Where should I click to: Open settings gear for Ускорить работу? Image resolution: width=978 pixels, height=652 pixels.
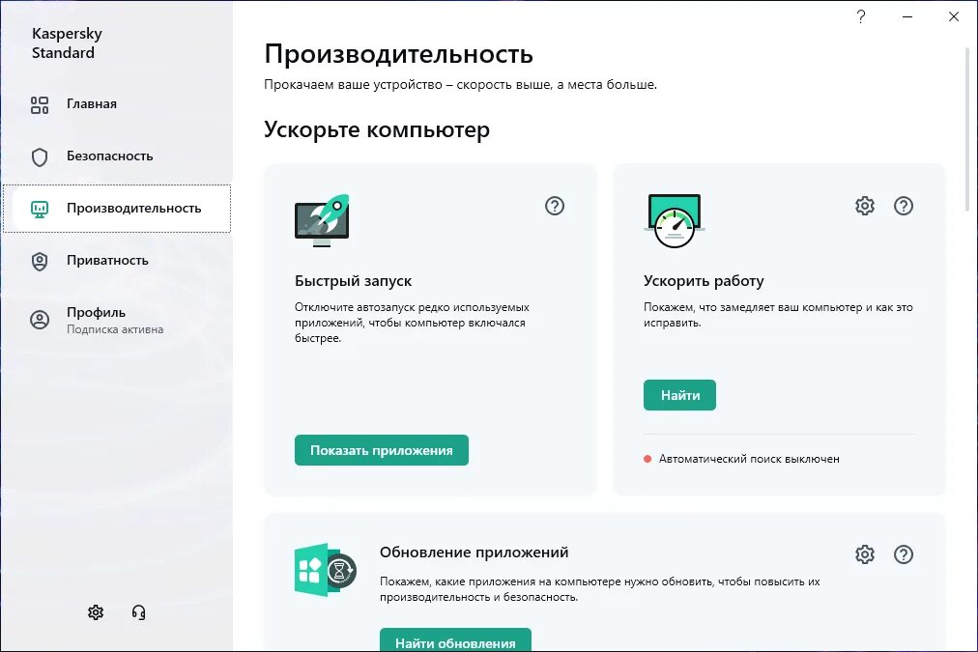[865, 206]
